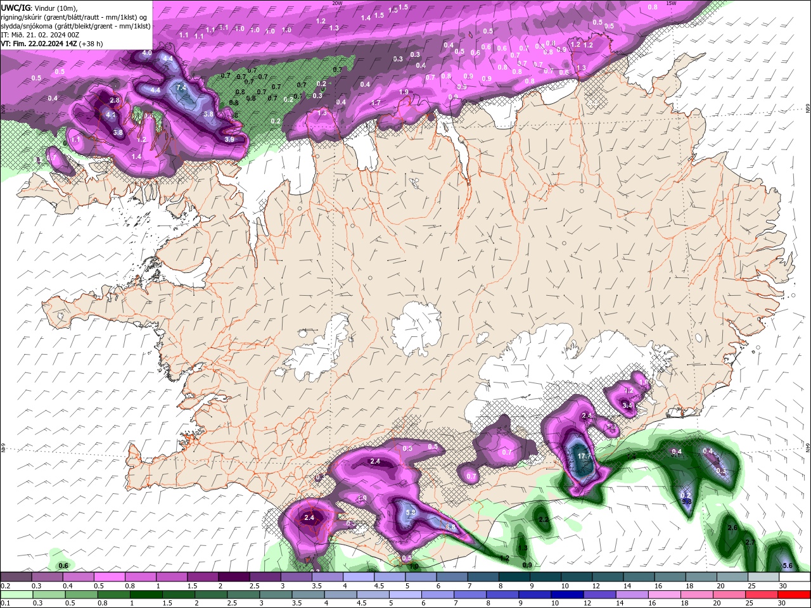
Task: Click the 2.7 rain value label
Action: [750, 543]
